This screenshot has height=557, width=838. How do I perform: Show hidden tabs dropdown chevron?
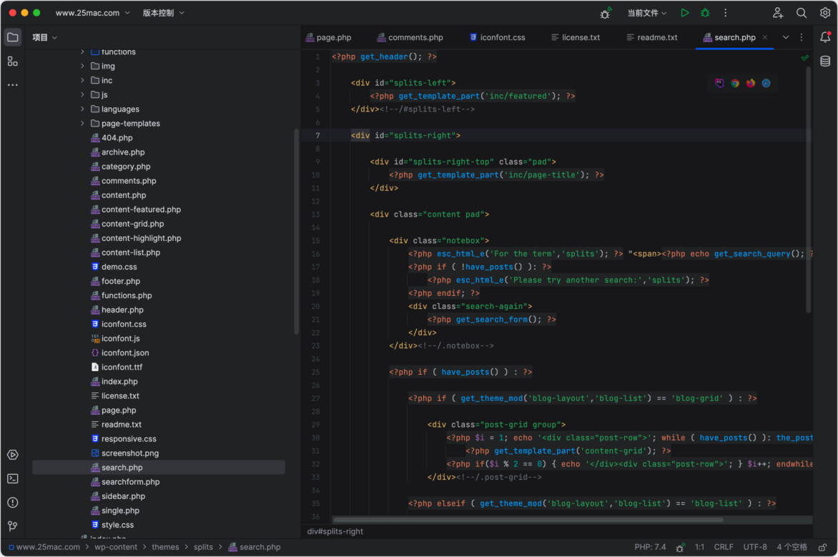(x=786, y=37)
